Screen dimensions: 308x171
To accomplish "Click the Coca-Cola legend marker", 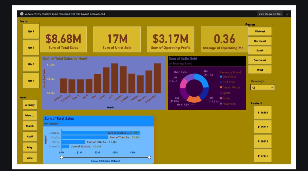I will (221, 77).
